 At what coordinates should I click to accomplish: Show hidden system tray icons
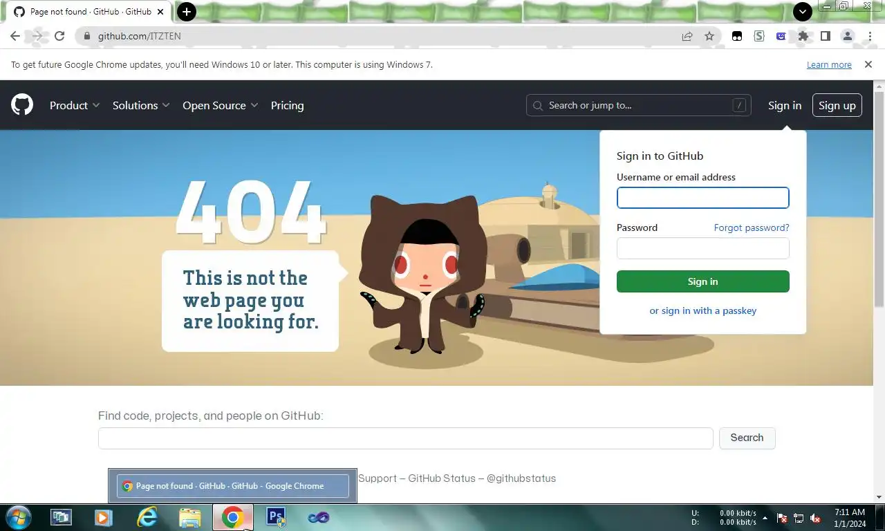pyautogui.click(x=765, y=518)
